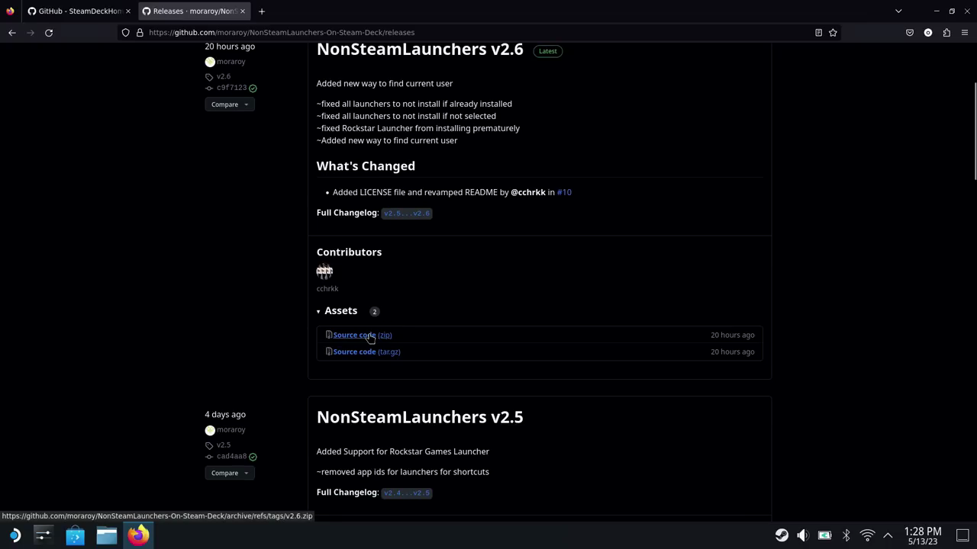The height and width of the screenshot is (549, 977).
Task: Close the Releases tab
Action: coord(243,11)
